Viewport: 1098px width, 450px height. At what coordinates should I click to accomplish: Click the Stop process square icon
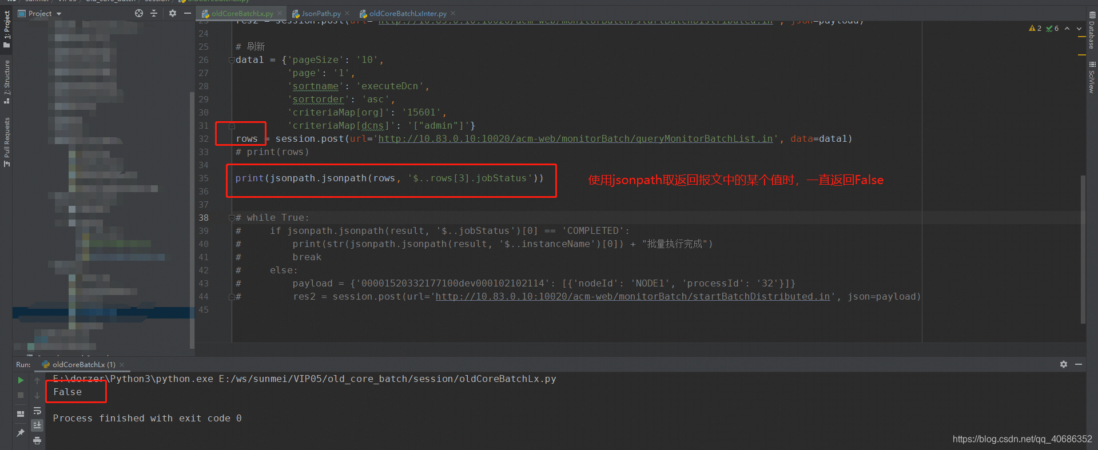coord(21,395)
